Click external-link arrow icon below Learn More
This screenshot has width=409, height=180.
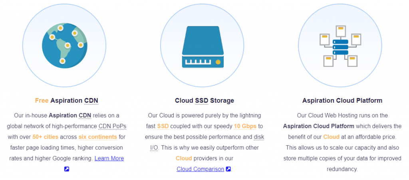click(x=67, y=169)
